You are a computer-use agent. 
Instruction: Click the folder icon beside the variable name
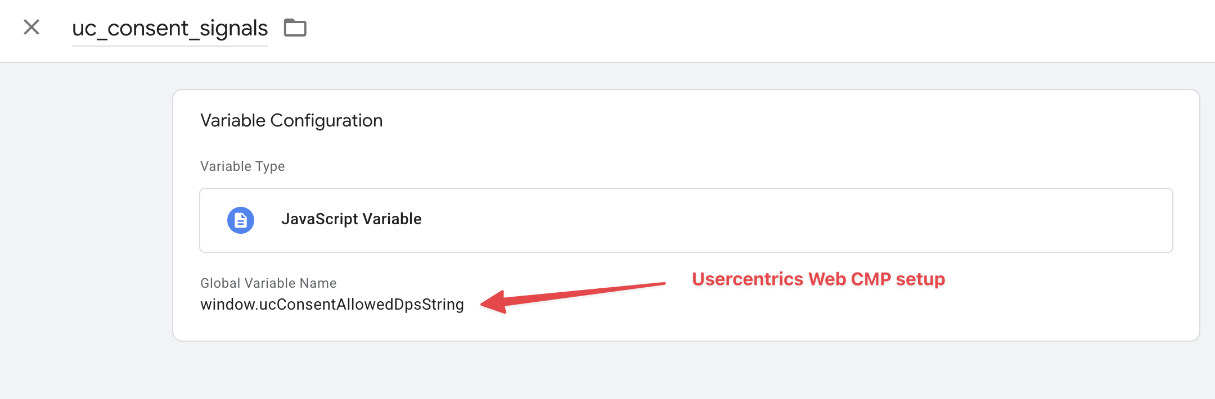point(295,28)
